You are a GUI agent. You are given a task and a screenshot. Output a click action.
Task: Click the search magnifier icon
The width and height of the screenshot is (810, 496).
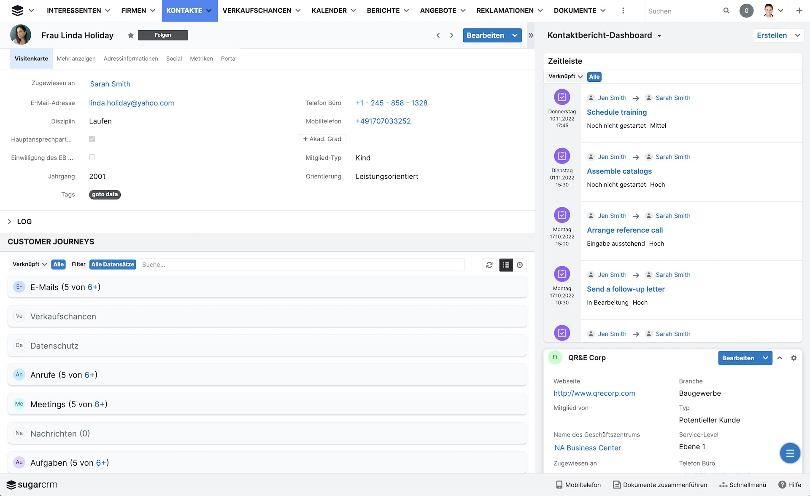pos(726,11)
